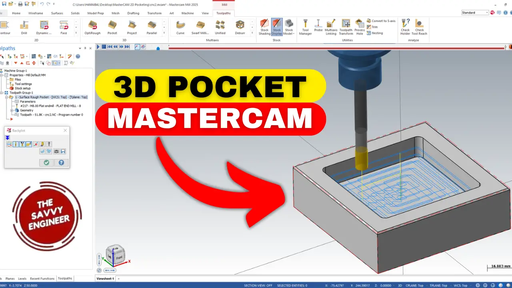Open Multiaxis Linking
Screen dimensions: 512x288
[x=331, y=27]
